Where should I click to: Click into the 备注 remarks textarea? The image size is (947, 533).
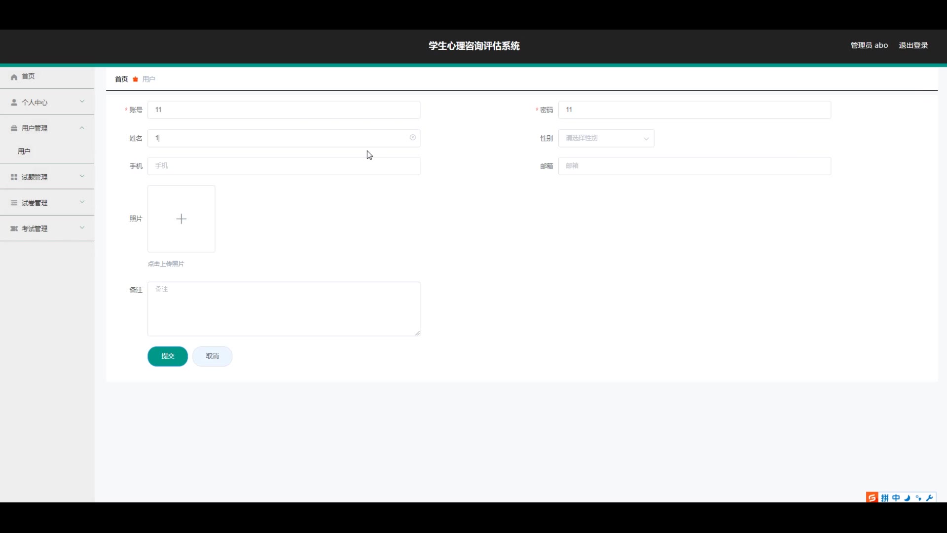click(284, 309)
